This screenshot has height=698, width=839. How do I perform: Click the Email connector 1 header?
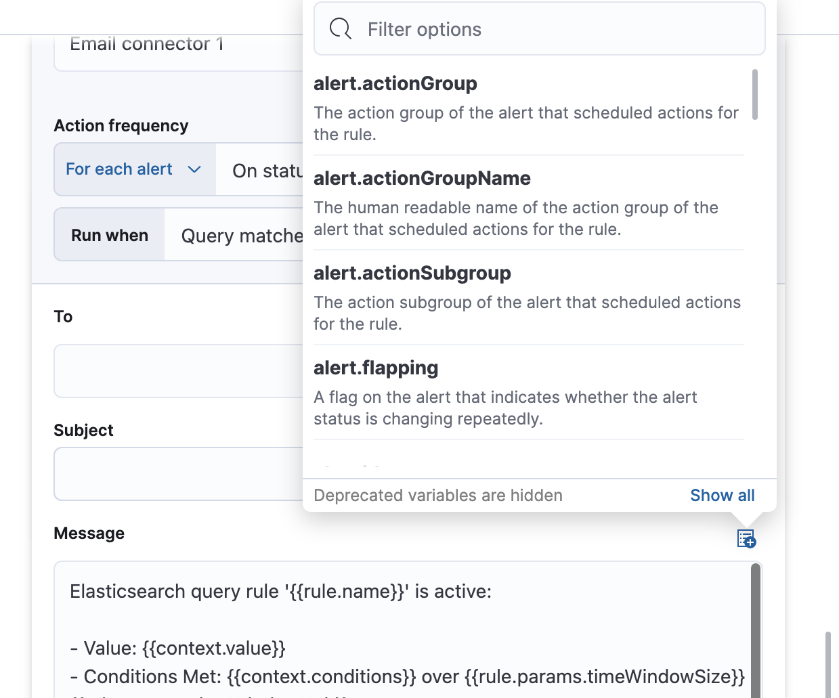146,43
